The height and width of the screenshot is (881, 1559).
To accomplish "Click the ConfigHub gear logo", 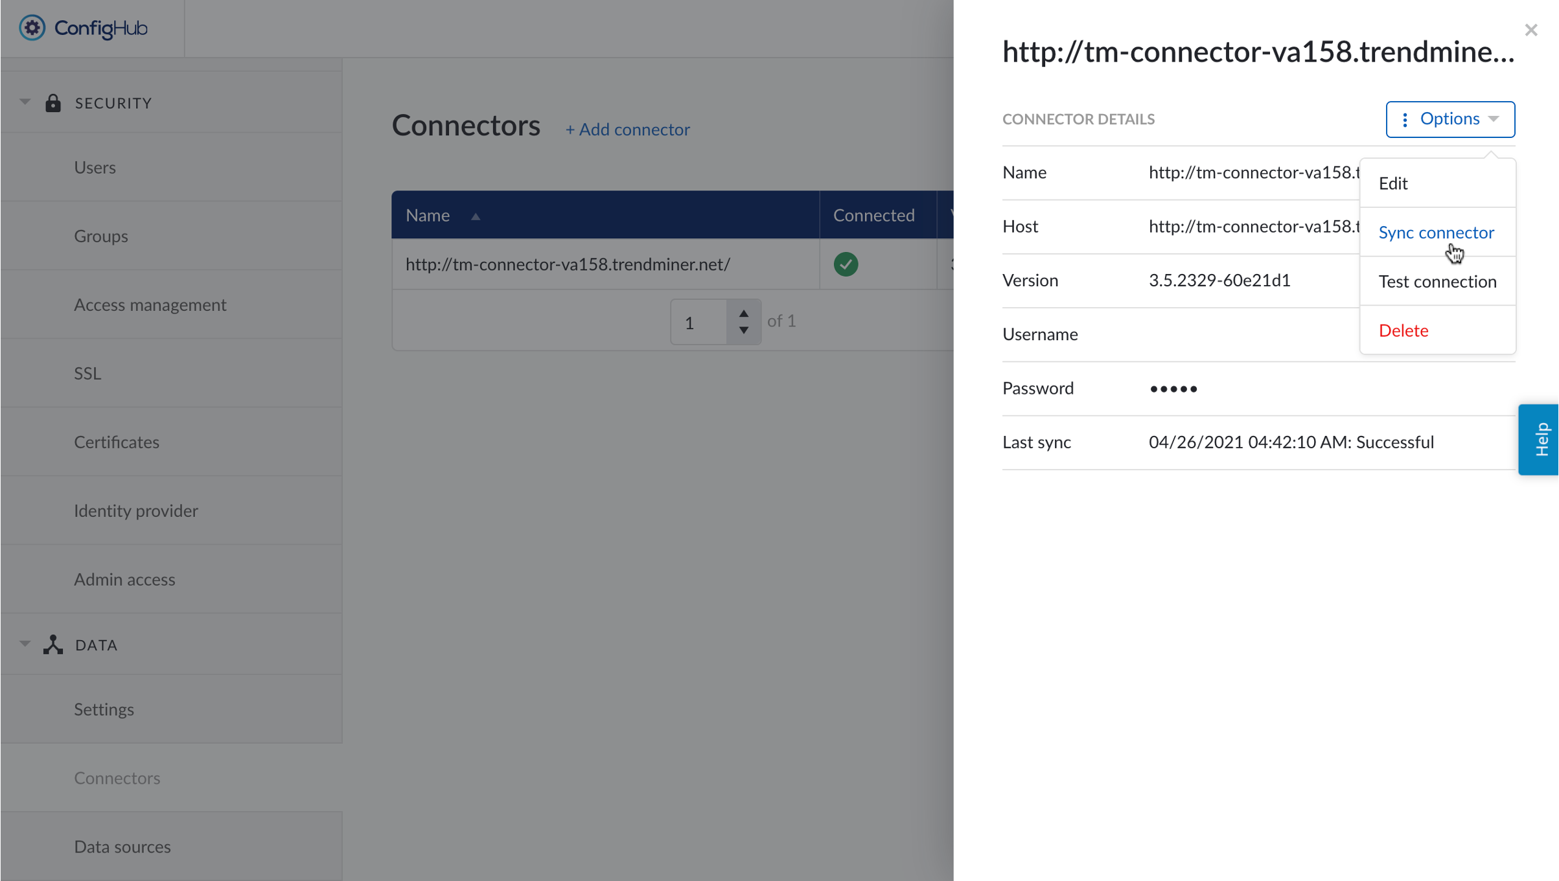I will (x=32, y=28).
